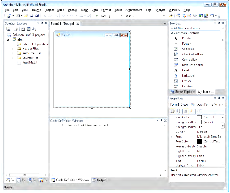Click the BackColor color swatch
Screen dimensions: 230x193
pyautogui.click(x=199, y=117)
